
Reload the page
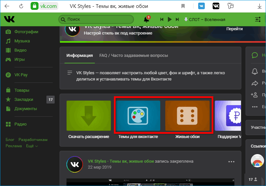click(x=21, y=6)
